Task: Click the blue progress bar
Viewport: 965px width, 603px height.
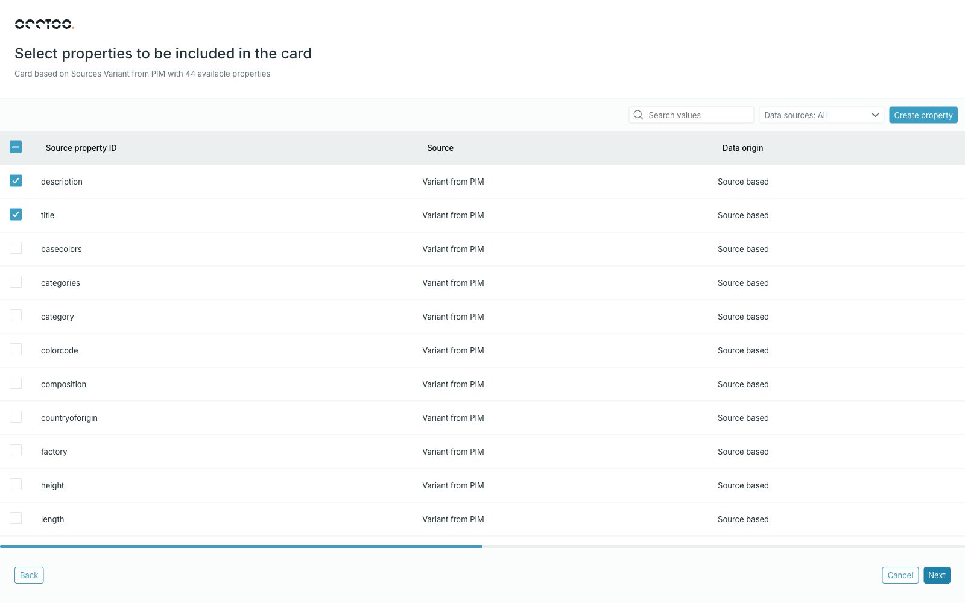Action: (241, 546)
